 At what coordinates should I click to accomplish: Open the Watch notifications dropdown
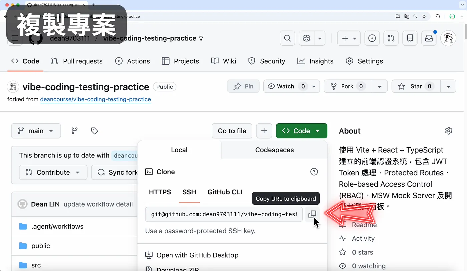292,86
